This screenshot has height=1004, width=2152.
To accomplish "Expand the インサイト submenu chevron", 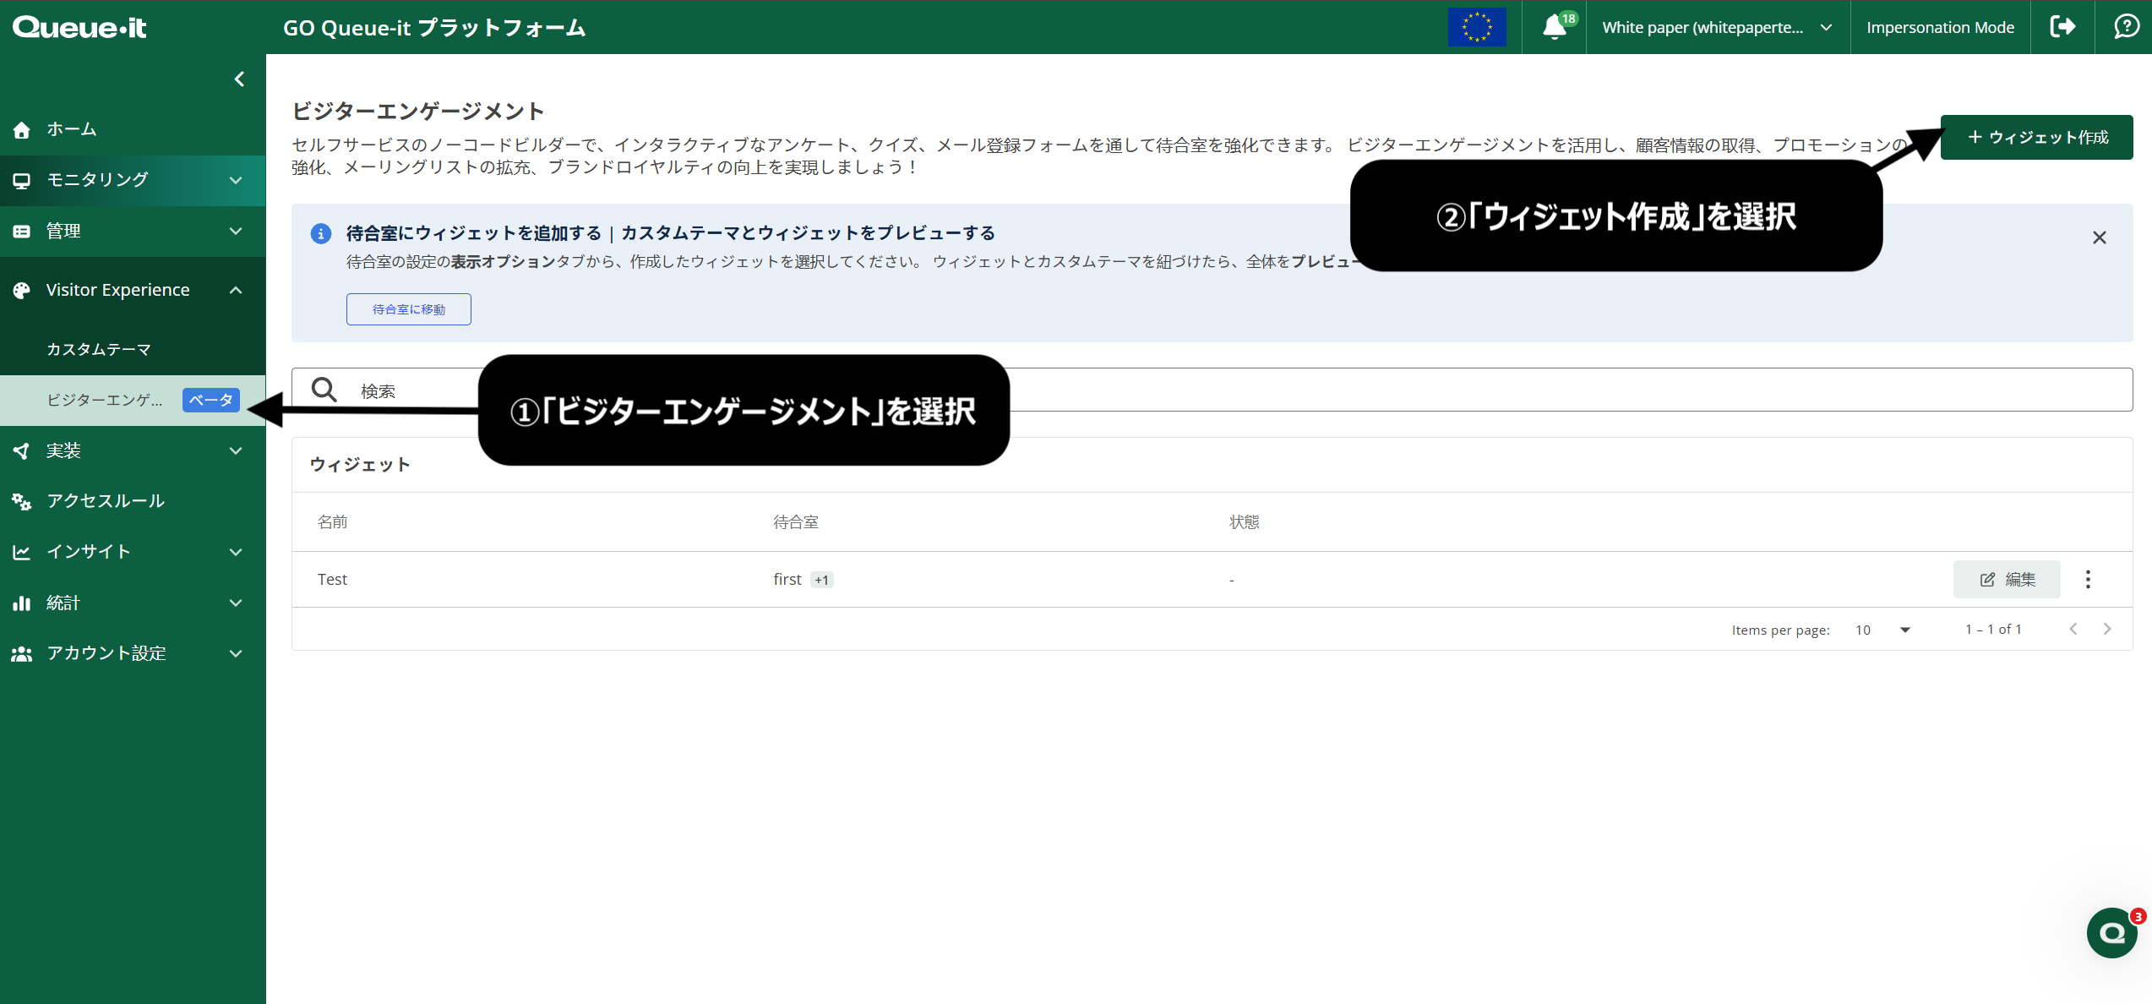I will coord(236,551).
